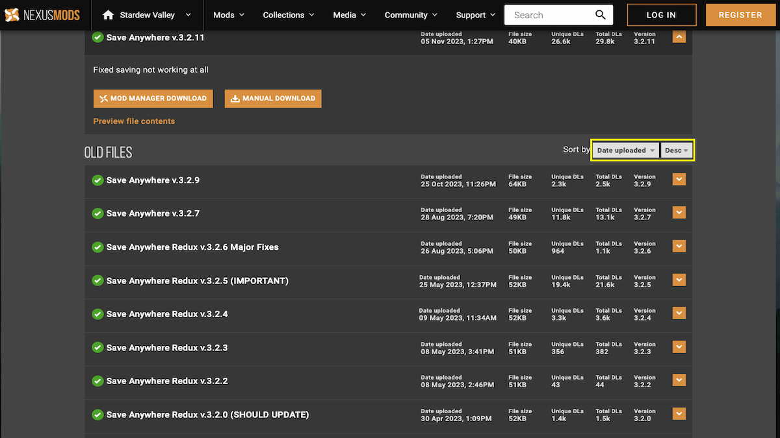
Task: Click the home icon beside Stardew Valley
Action: (108, 14)
